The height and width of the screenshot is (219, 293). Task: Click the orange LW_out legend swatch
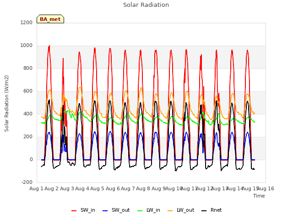click(170, 211)
